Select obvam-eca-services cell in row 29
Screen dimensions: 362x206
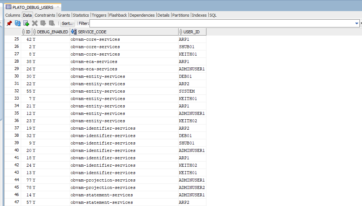tap(124, 69)
